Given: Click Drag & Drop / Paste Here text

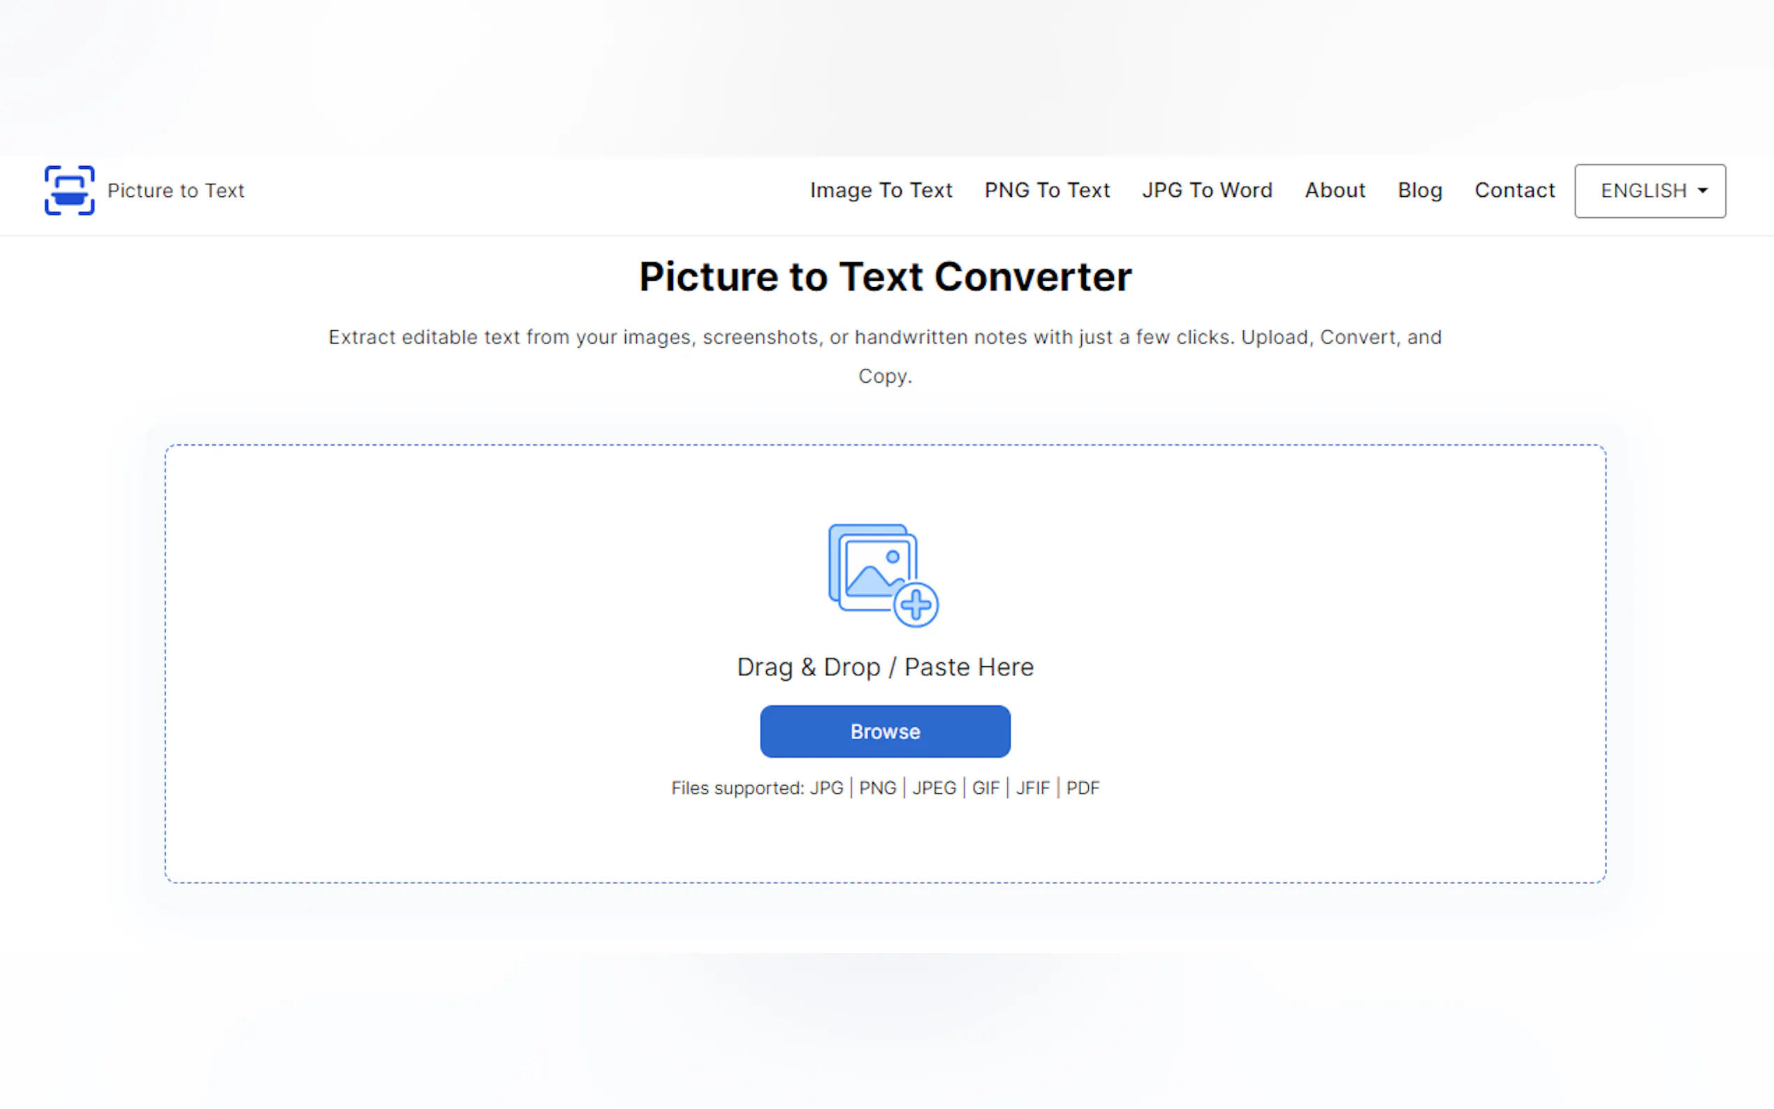Looking at the screenshot, I should click(885, 667).
